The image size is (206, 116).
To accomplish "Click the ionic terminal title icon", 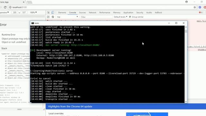I will [x=33, y=23].
